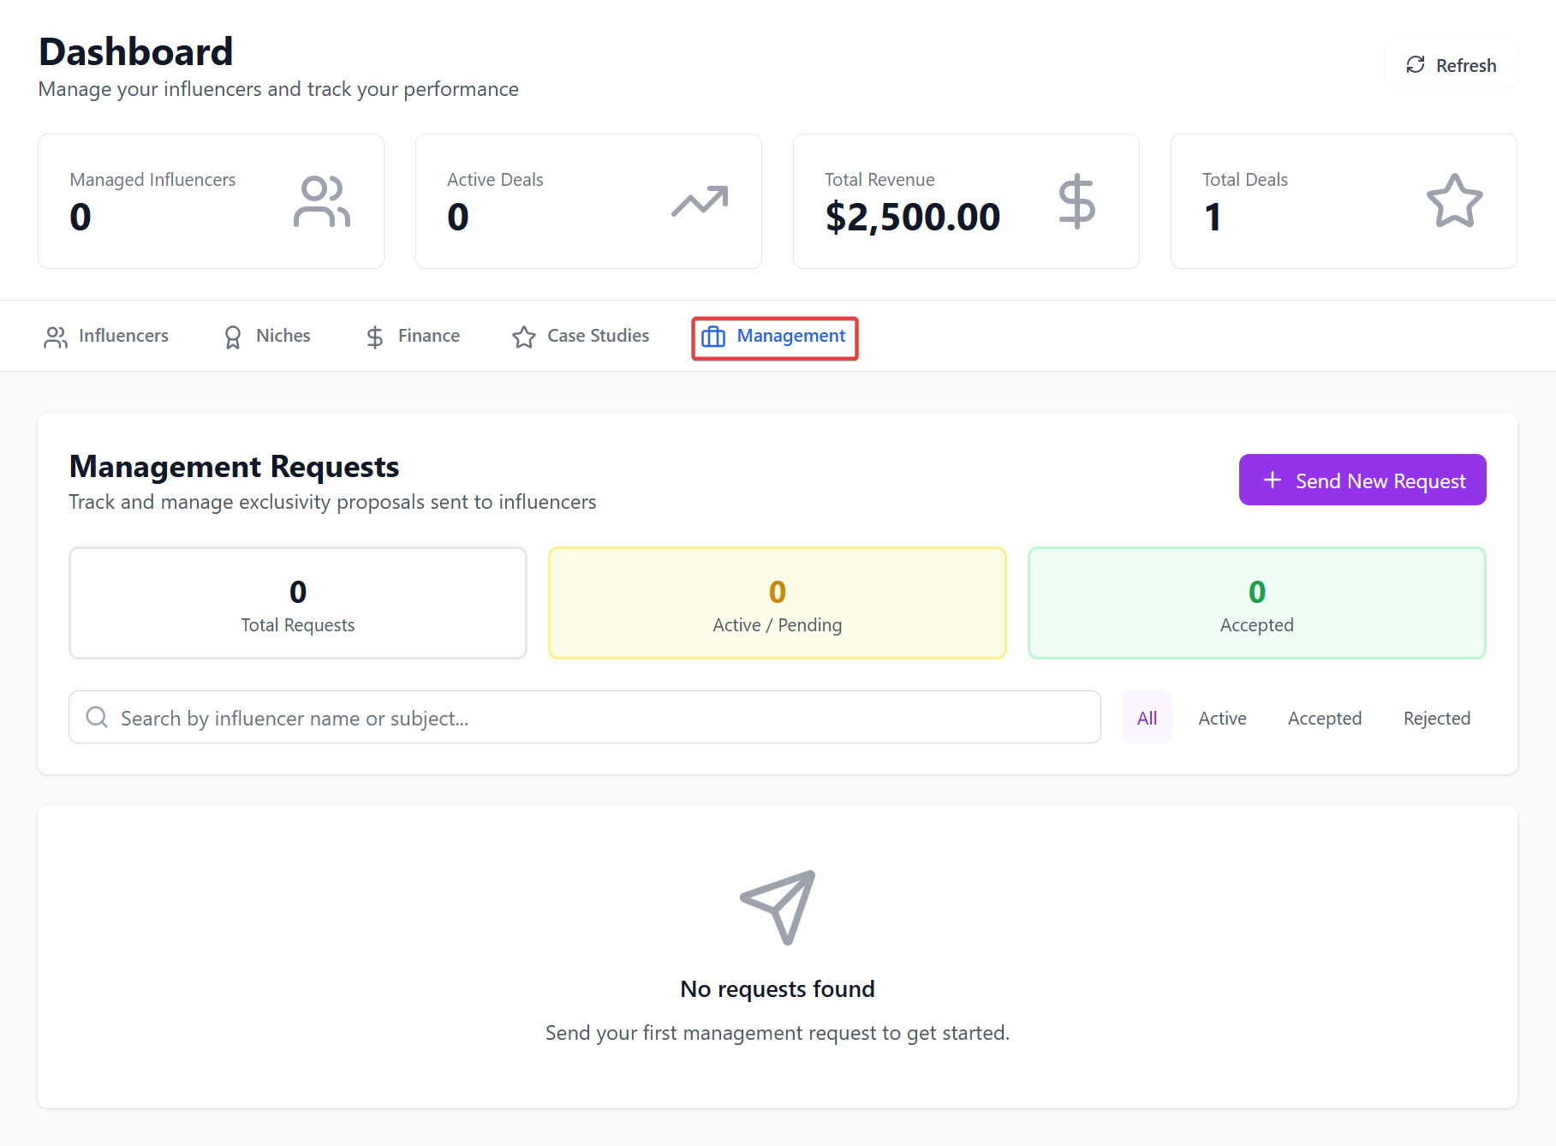The height and width of the screenshot is (1146, 1556).
Task: Select the All filter
Action: 1148,718
